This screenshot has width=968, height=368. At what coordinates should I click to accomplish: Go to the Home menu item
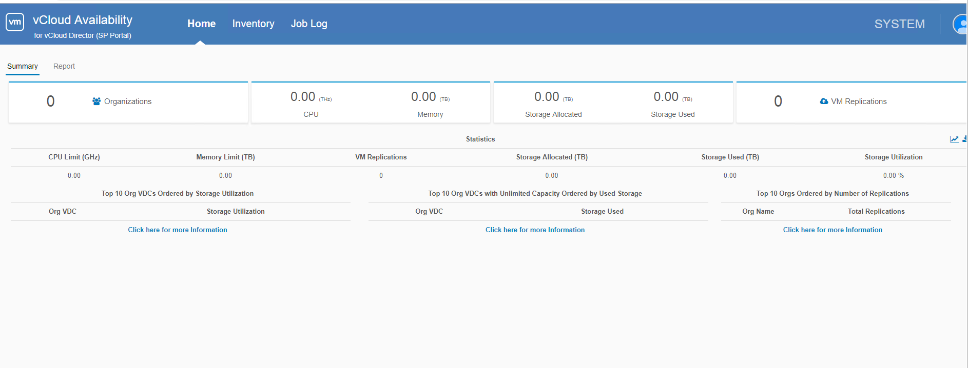201,24
